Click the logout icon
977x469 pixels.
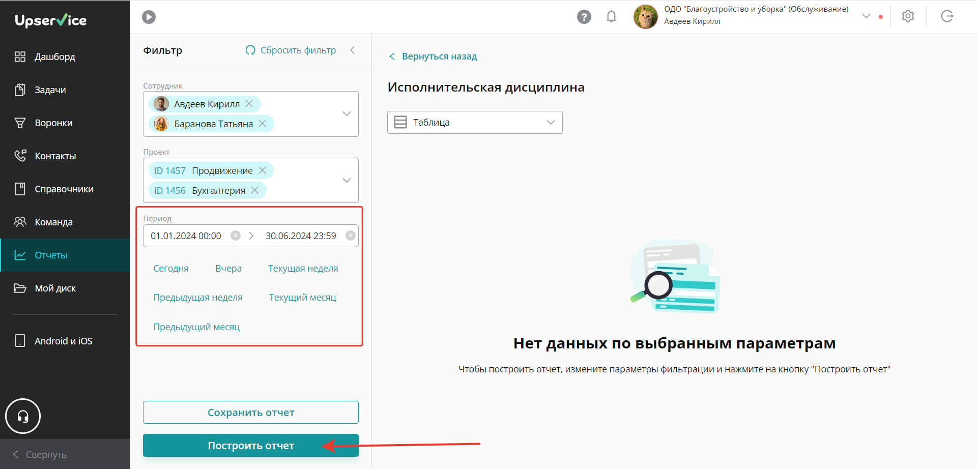[x=947, y=16]
